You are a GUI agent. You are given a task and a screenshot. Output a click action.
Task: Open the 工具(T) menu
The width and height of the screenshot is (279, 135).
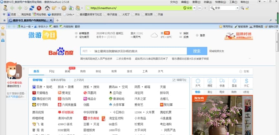coord(232,2)
